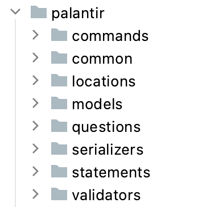Select the palantir root directory label
The image size is (206, 207).
(78, 13)
